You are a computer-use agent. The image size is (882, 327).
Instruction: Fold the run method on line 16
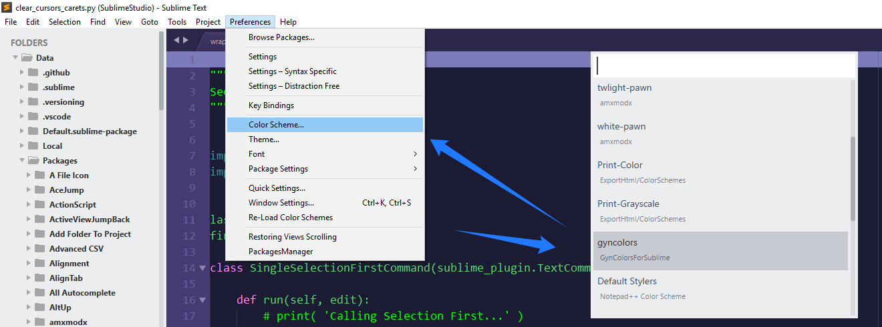click(x=202, y=300)
